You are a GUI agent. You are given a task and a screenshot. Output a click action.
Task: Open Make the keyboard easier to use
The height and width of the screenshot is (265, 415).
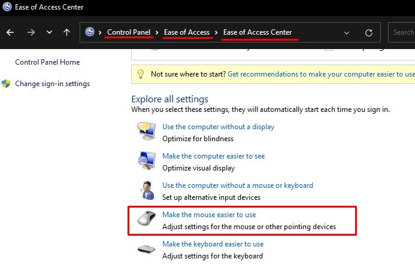[213, 244]
